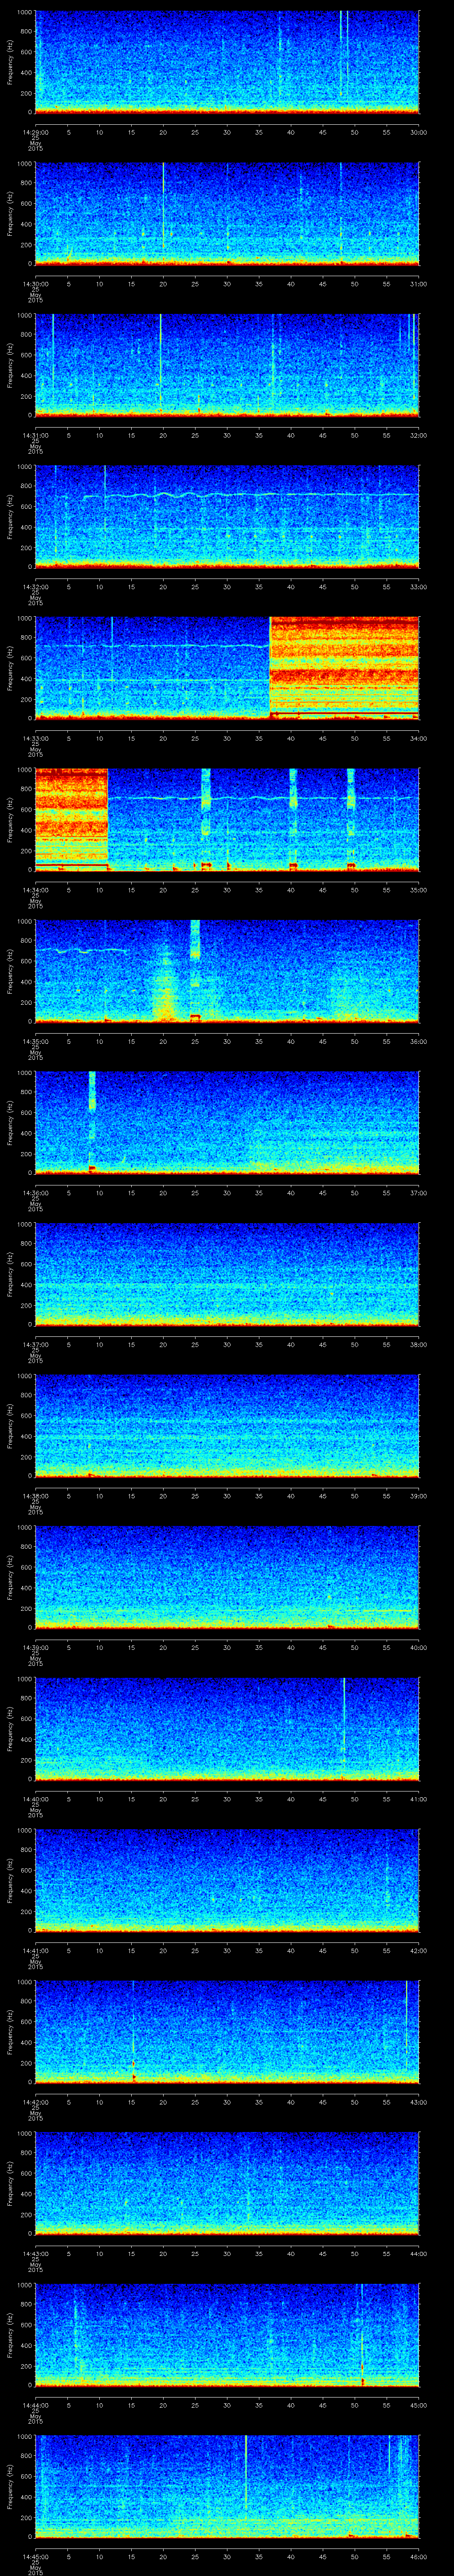Click the broadband burst at 25 s in the 14:35 panel
454x2576 pixels.
pos(195,970)
